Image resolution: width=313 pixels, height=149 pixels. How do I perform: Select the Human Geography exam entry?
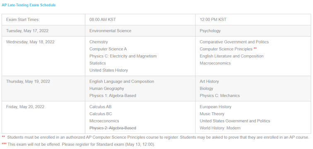[106, 88]
